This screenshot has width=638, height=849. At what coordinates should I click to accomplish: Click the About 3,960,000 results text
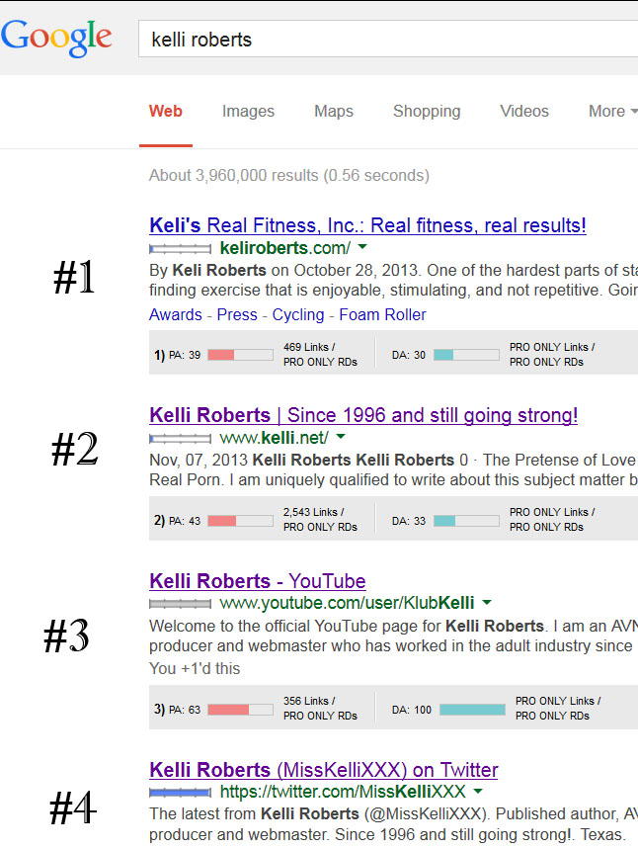[289, 175]
